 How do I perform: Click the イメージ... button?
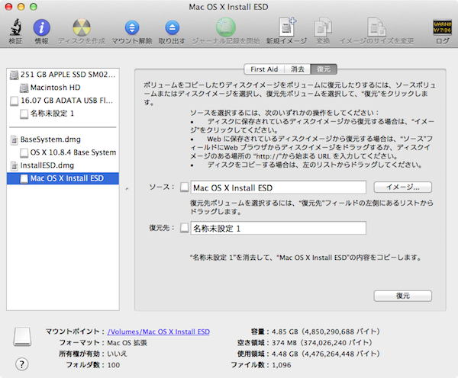pyautogui.click(x=403, y=187)
